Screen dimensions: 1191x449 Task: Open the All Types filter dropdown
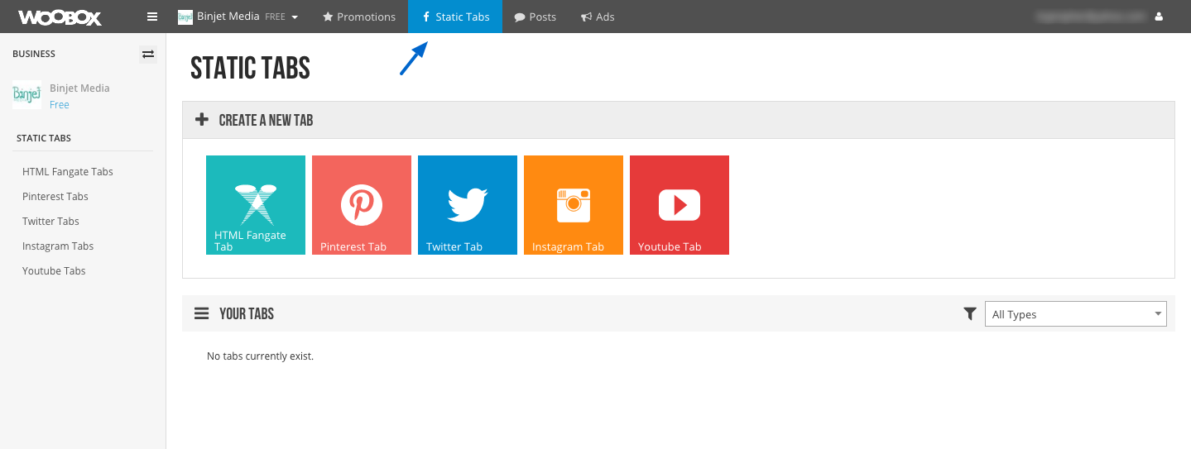1075,314
